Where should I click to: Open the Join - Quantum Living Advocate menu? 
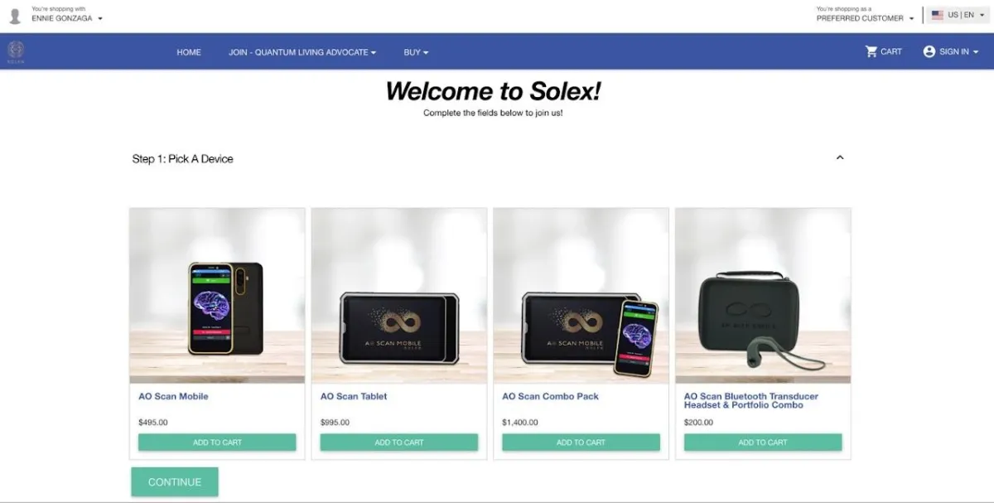(x=302, y=52)
